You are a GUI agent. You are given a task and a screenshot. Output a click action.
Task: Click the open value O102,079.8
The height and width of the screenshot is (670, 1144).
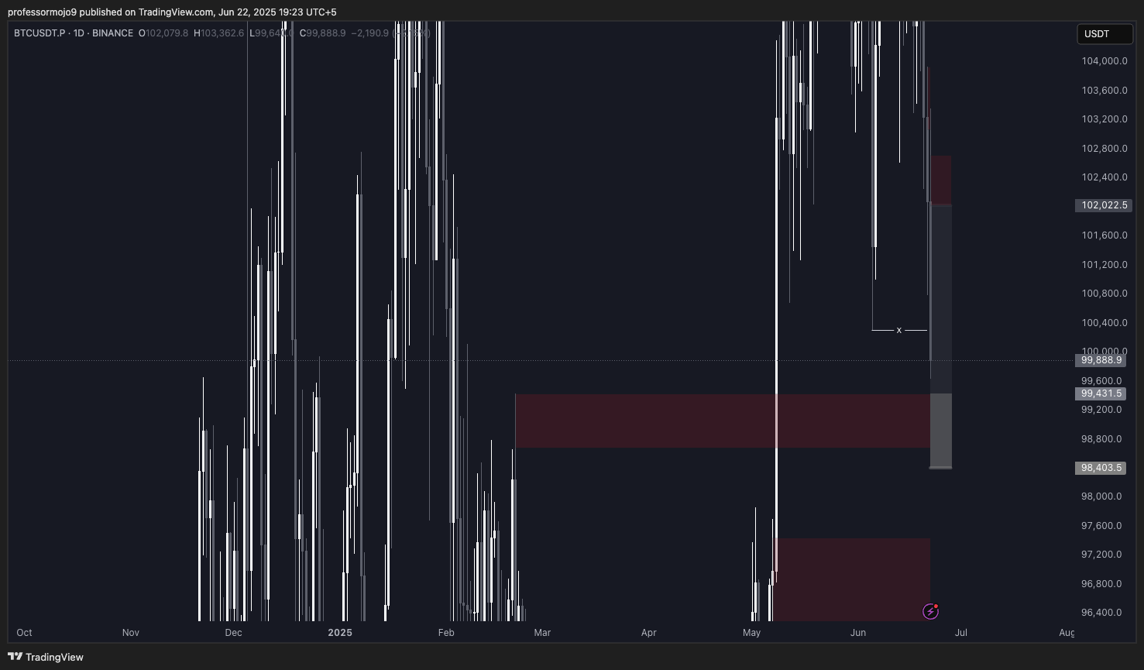click(163, 33)
